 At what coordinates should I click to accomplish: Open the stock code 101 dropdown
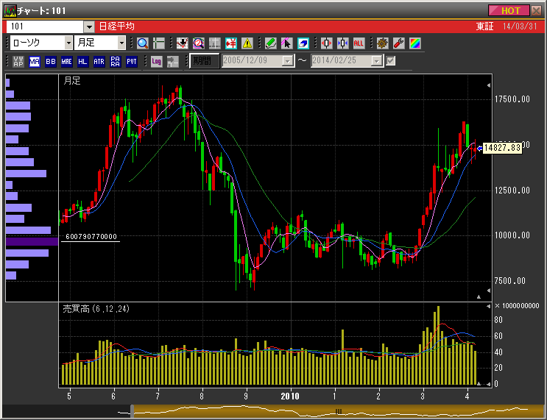(x=89, y=26)
